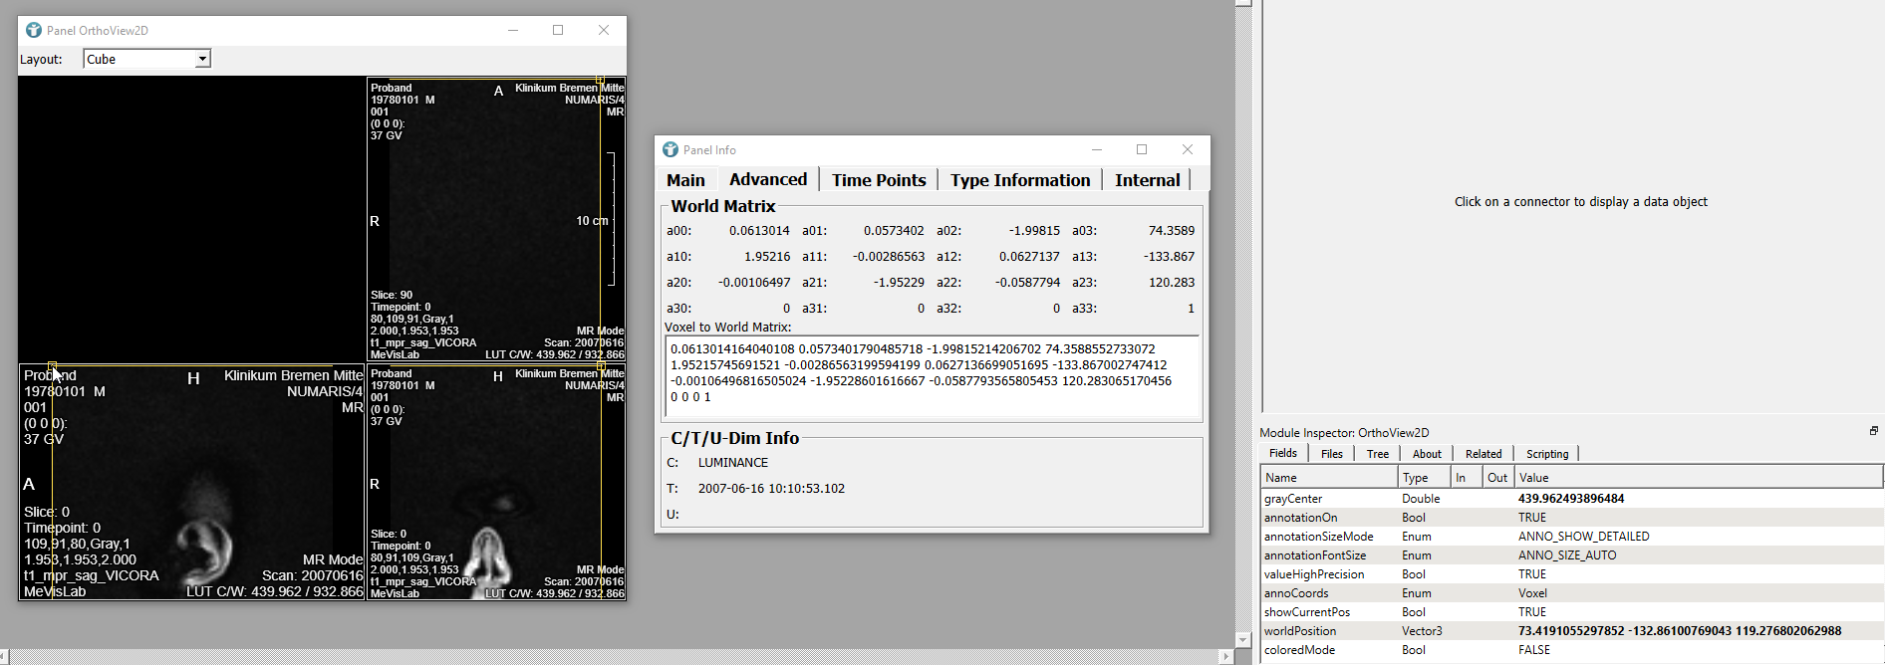Click the Panel OrthoView2D title bar icon

[34, 30]
